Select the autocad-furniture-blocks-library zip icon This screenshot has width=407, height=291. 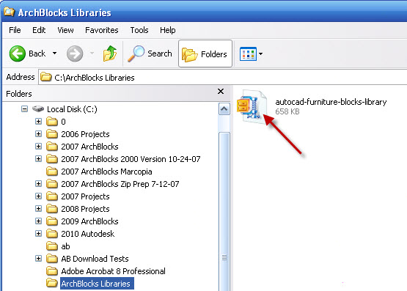pos(252,106)
